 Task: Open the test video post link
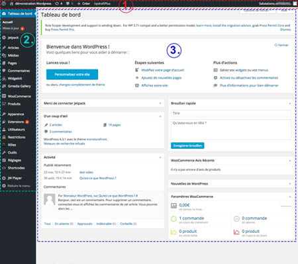(86, 172)
